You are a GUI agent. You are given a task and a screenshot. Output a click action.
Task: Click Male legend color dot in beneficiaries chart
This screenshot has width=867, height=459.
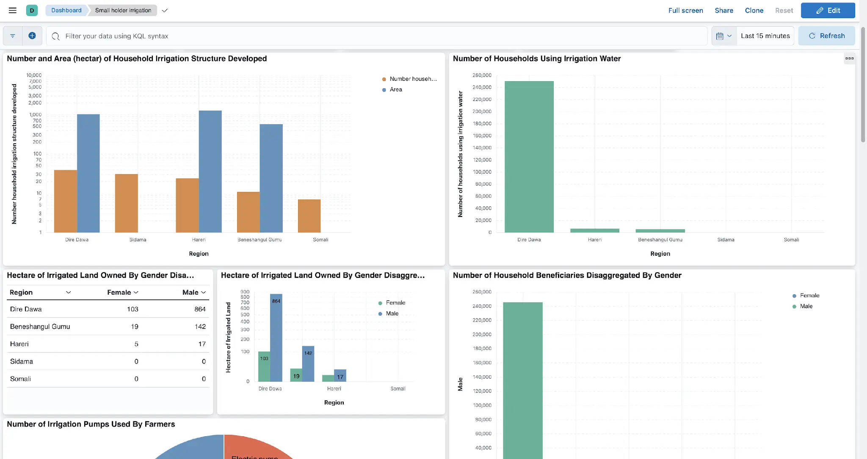(x=794, y=306)
